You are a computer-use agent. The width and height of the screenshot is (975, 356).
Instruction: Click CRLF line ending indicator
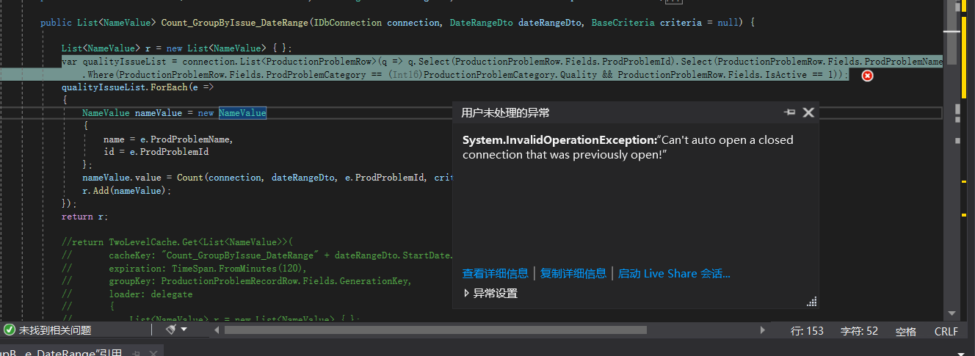(946, 332)
